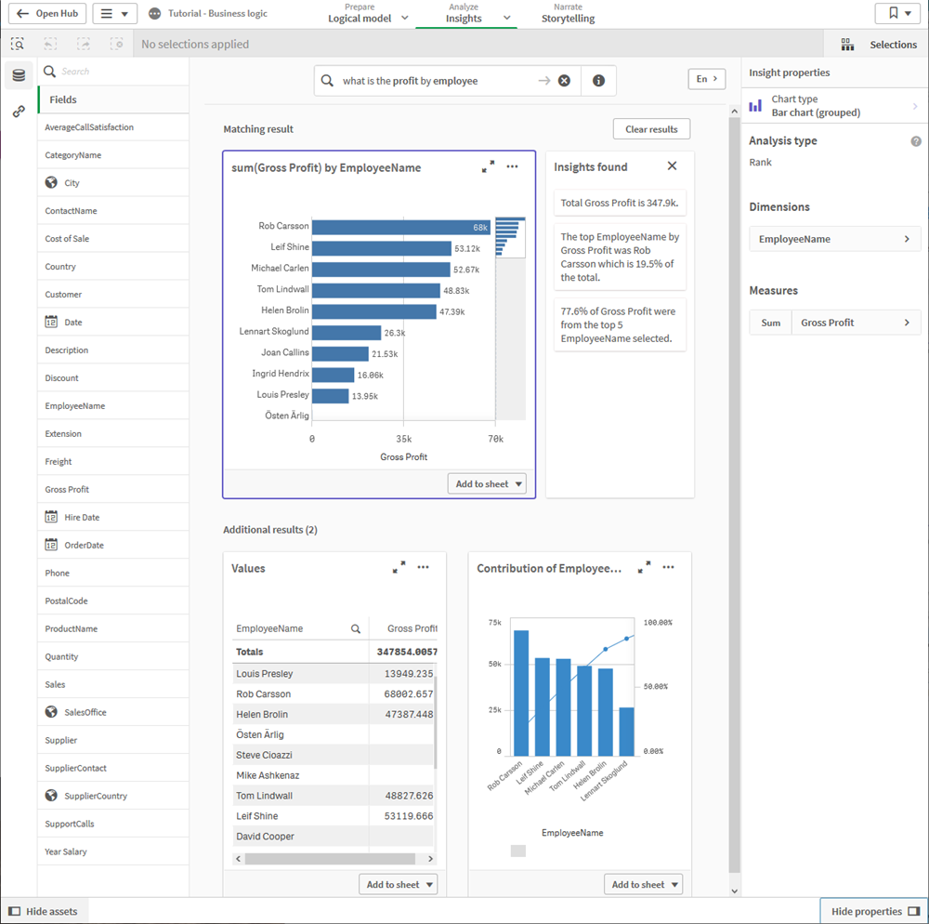Clear all selections with the crossed-circle icon
Screen dimensions: 929x924
point(117,44)
